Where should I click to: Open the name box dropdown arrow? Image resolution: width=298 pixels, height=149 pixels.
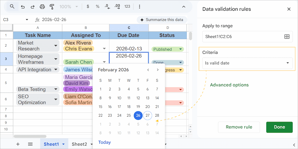coord(27,20)
